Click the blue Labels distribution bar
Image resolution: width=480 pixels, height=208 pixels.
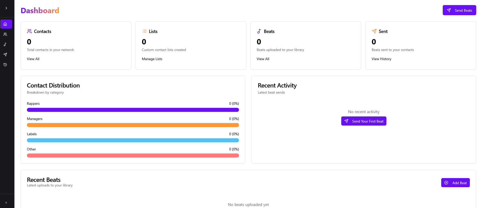[133, 140]
